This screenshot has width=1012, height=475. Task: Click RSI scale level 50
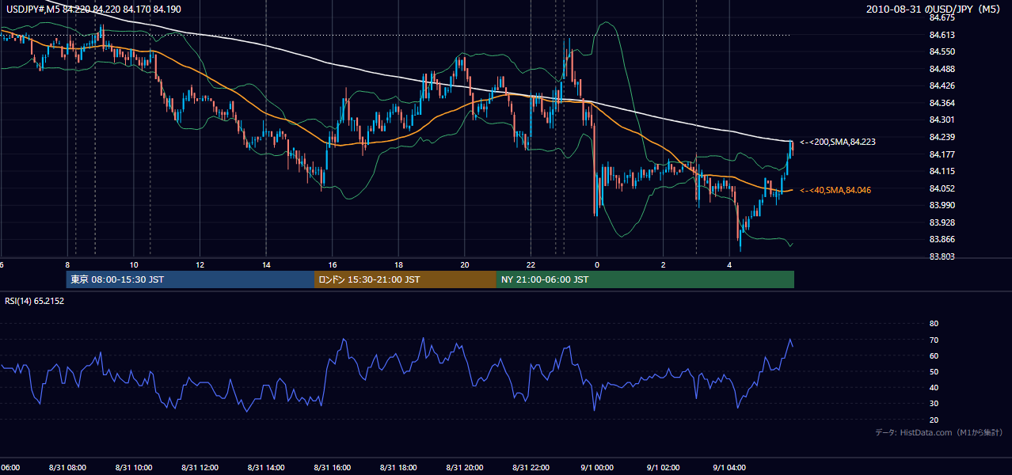(934, 372)
